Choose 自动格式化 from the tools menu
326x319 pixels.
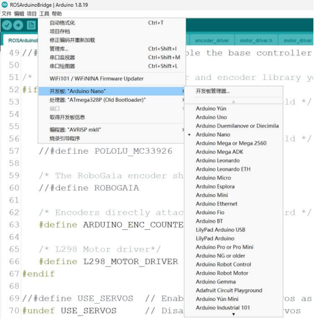(x=112, y=23)
